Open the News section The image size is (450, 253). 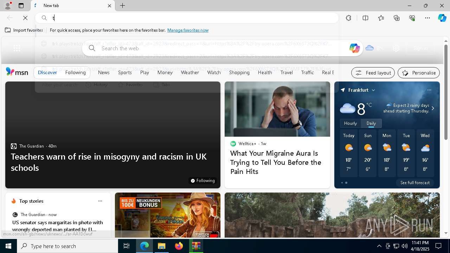pos(104,72)
